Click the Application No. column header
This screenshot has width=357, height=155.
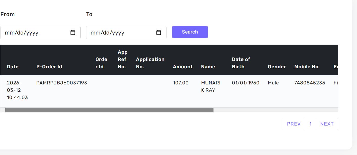coord(150,63)
